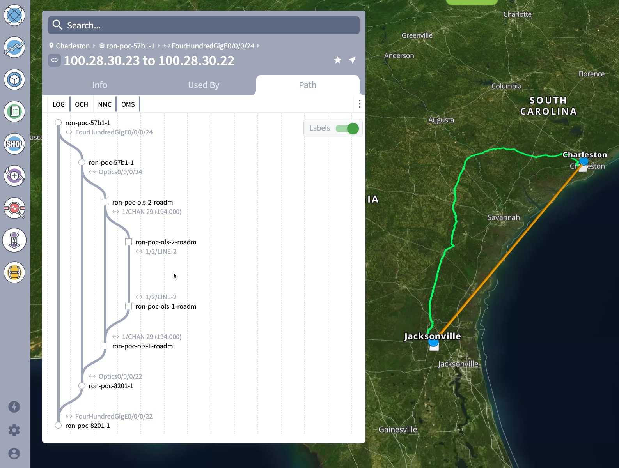
Task: Open the globe network explorer icon
Action: point(14,15)
